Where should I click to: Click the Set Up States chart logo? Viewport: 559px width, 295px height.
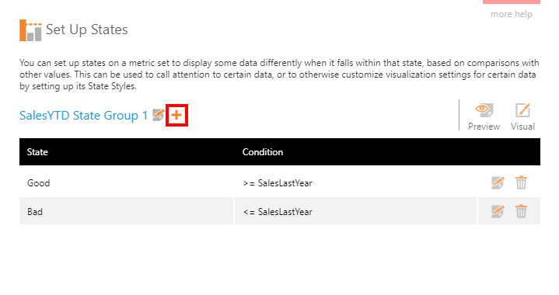(x=30, y=30)
